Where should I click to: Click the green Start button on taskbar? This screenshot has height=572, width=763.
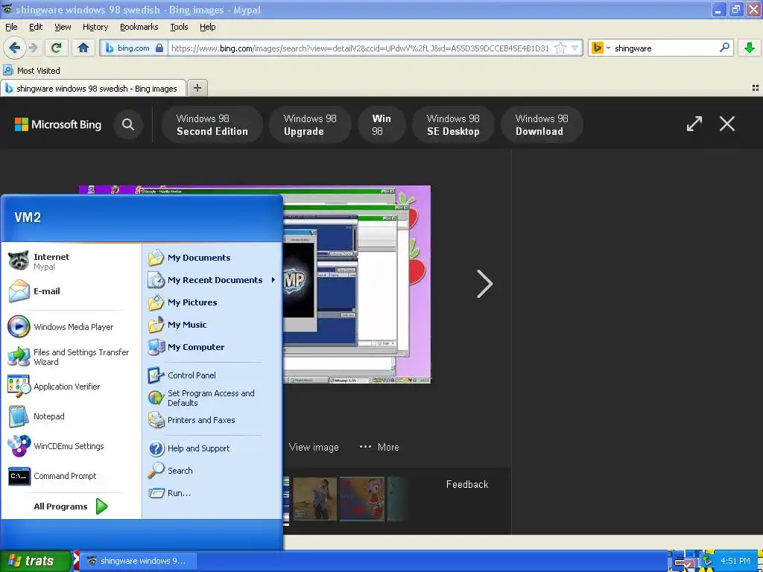pyautogui.click(x=36, y=561)
